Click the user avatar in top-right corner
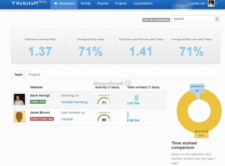The image size is (225, 166). click(x=211, y=3)
